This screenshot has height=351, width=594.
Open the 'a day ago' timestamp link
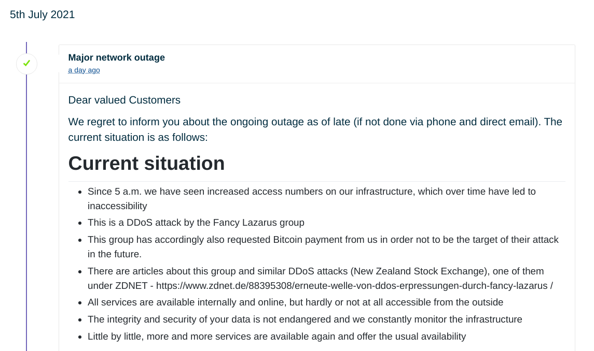tap(84, 70)
